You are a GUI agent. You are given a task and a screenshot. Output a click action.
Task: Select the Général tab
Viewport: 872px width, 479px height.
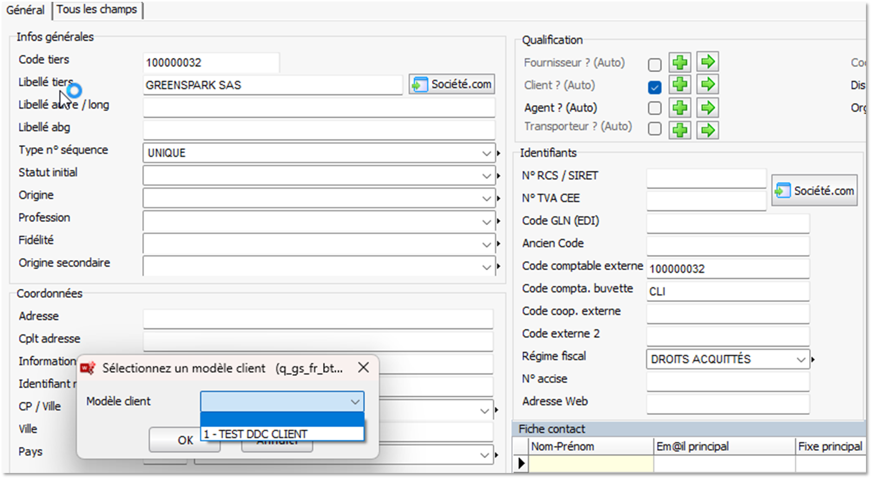25,10
